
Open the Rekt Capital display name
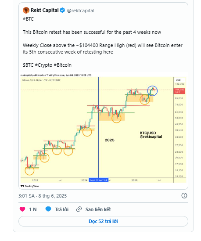click(45, 10)
